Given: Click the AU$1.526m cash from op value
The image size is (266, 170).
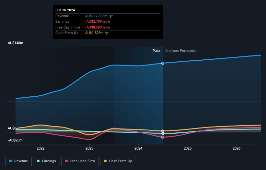Looking at the screenshot, I should click(x=94, y=33).
